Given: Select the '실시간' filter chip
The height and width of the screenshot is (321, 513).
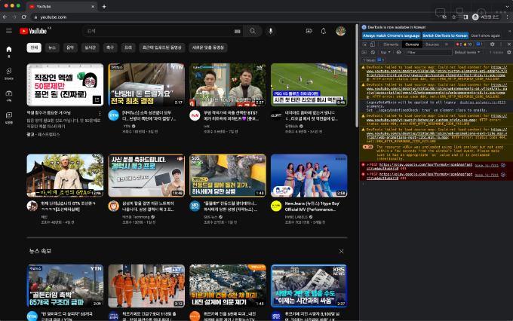Looking at the screenshot, I should [91, 47].
